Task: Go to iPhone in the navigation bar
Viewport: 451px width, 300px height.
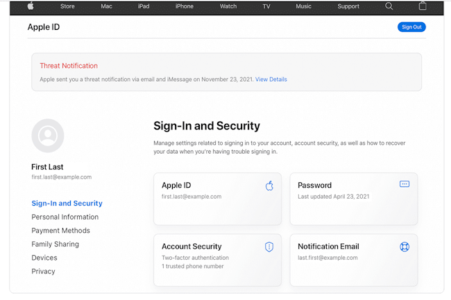Action: point(185,6)
